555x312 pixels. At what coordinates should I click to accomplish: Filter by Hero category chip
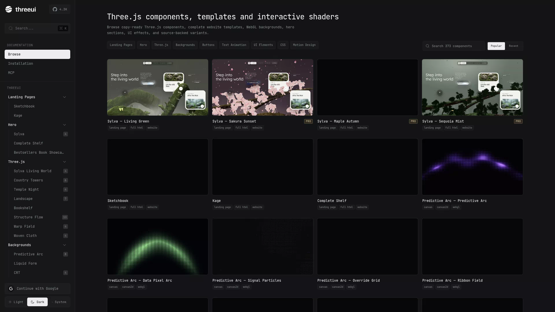point(143,45)
